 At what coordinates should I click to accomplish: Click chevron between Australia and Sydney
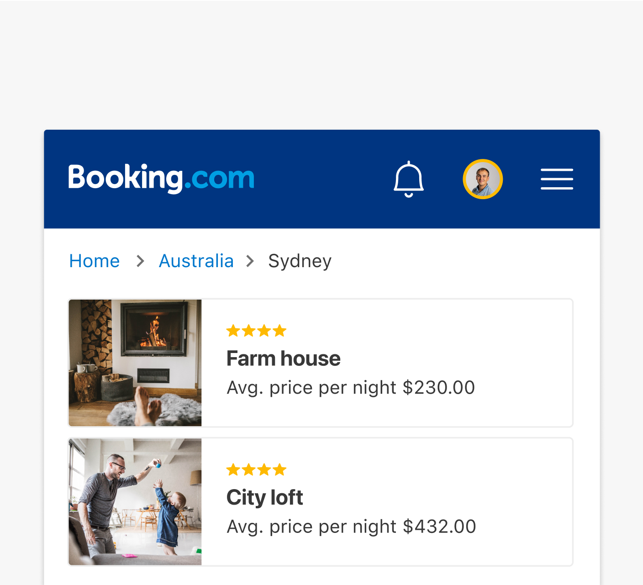250,261
